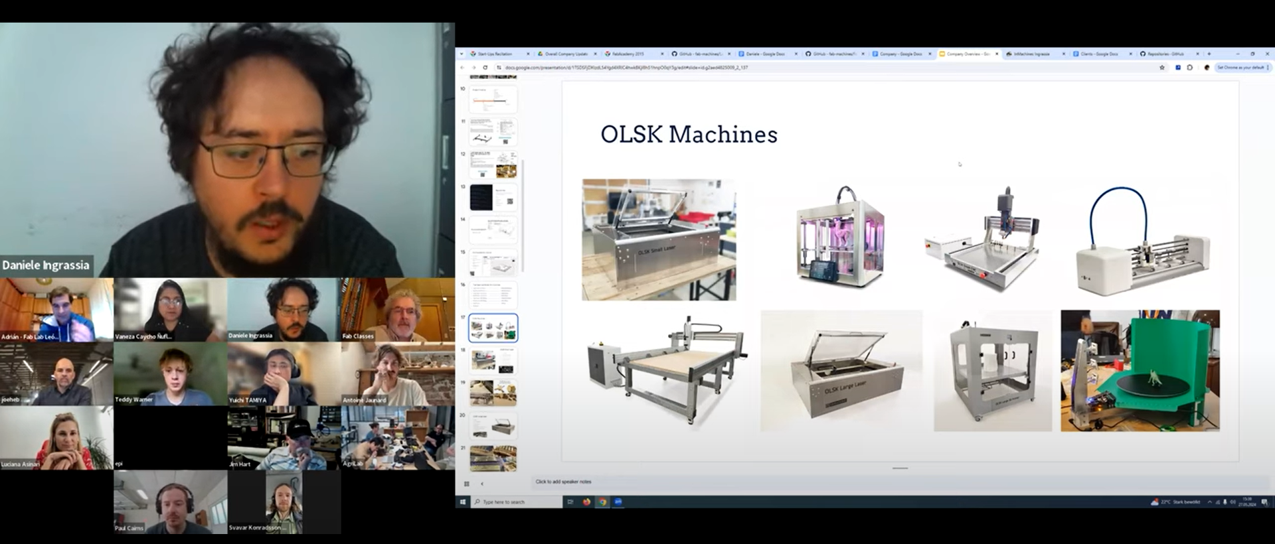Select slide 19 thumbnail
Image resolution: width=1275 pixels, height=544 pixels.
pyautogui.click(x=493, y=393)
